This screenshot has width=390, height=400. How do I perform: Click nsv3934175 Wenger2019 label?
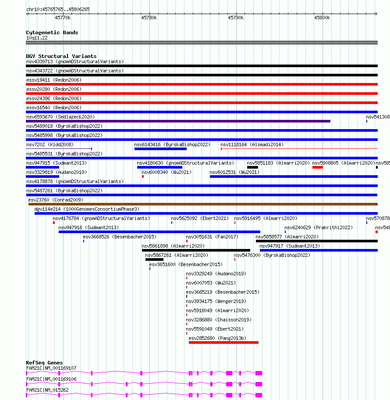pos(216,301)
